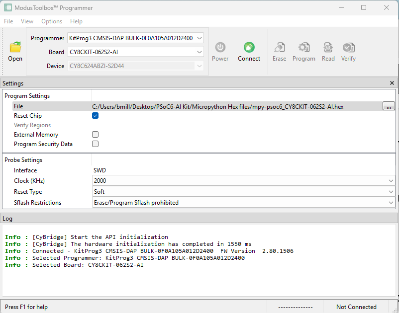Minimize the ModusToolbox Programmer window
The image size is (399, 313).
[x=341, y=7]
